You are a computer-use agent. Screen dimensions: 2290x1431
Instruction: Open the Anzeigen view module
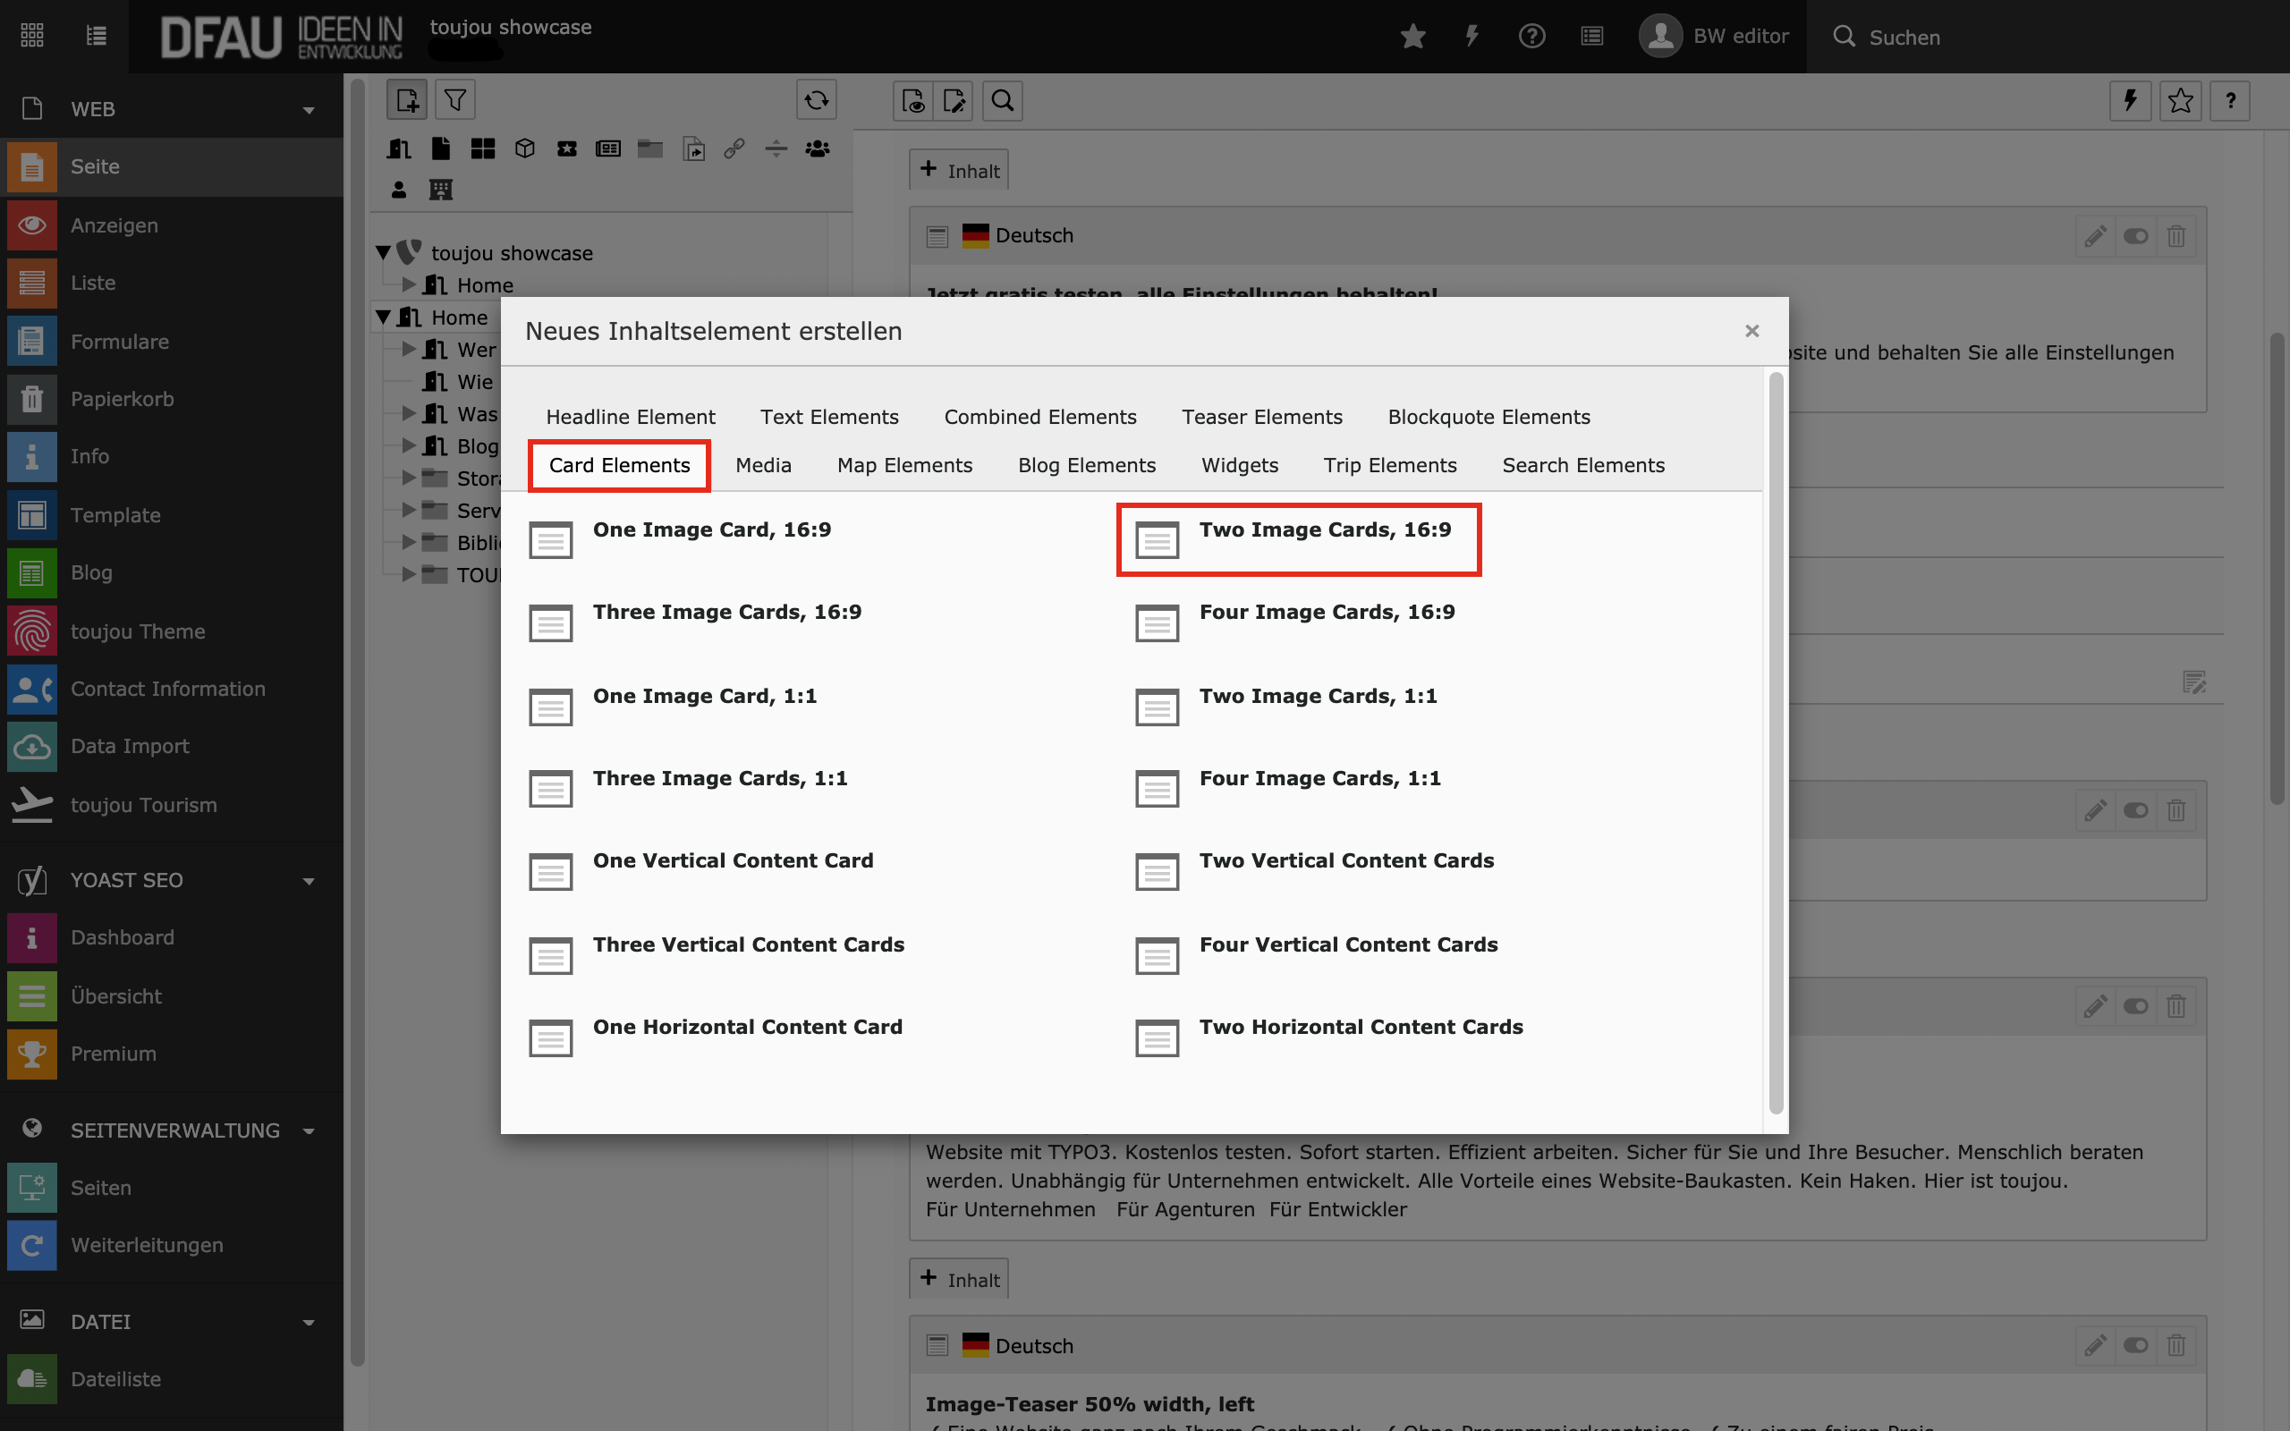(x=171, y=225)
